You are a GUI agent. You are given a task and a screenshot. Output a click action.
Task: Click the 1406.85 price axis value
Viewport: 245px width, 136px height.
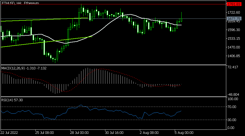[x=234, y=56]
